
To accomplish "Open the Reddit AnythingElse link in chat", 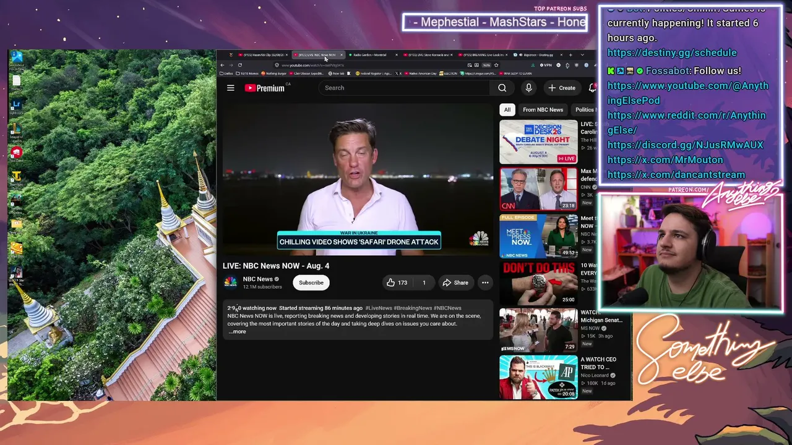I will (687, 122).
